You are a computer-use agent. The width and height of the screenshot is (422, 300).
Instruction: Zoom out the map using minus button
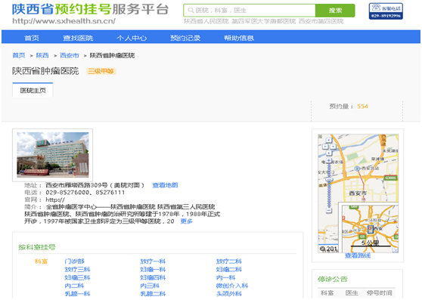pyautogui.click(x=329, y=210)
